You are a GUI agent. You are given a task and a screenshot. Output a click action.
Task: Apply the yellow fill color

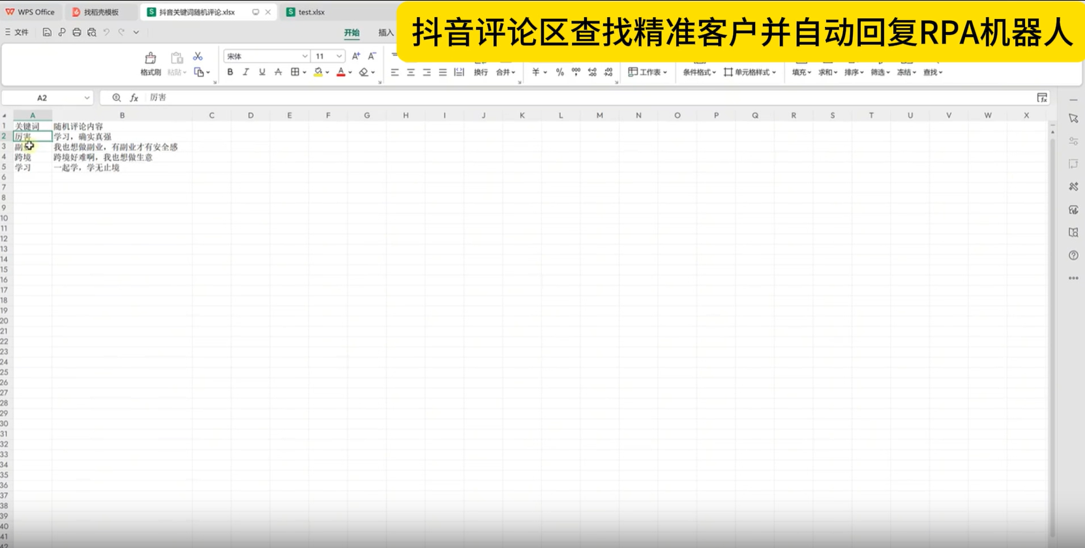click(x=318, y=72)
